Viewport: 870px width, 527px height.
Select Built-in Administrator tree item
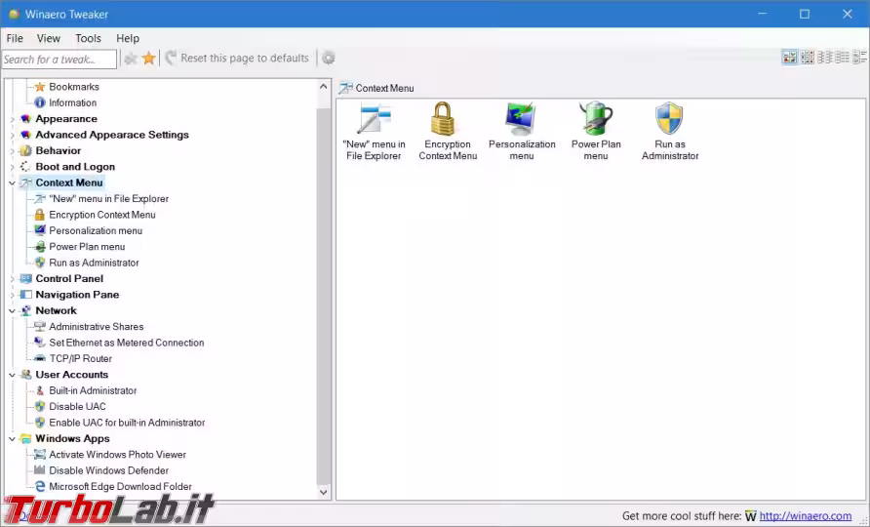pyautogui.click(x=93, y=390)
